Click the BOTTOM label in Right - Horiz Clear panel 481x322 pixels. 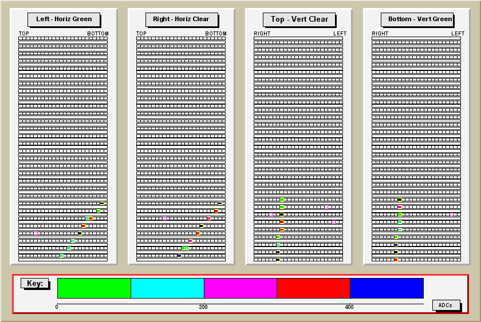216,33
